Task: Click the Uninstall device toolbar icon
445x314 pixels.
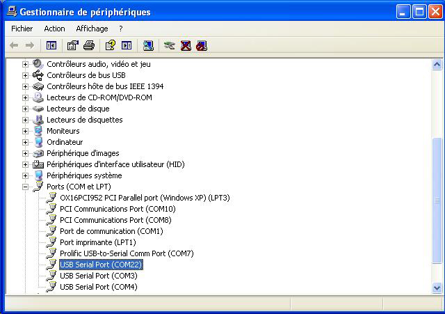Action: click(x=186, y=45)
